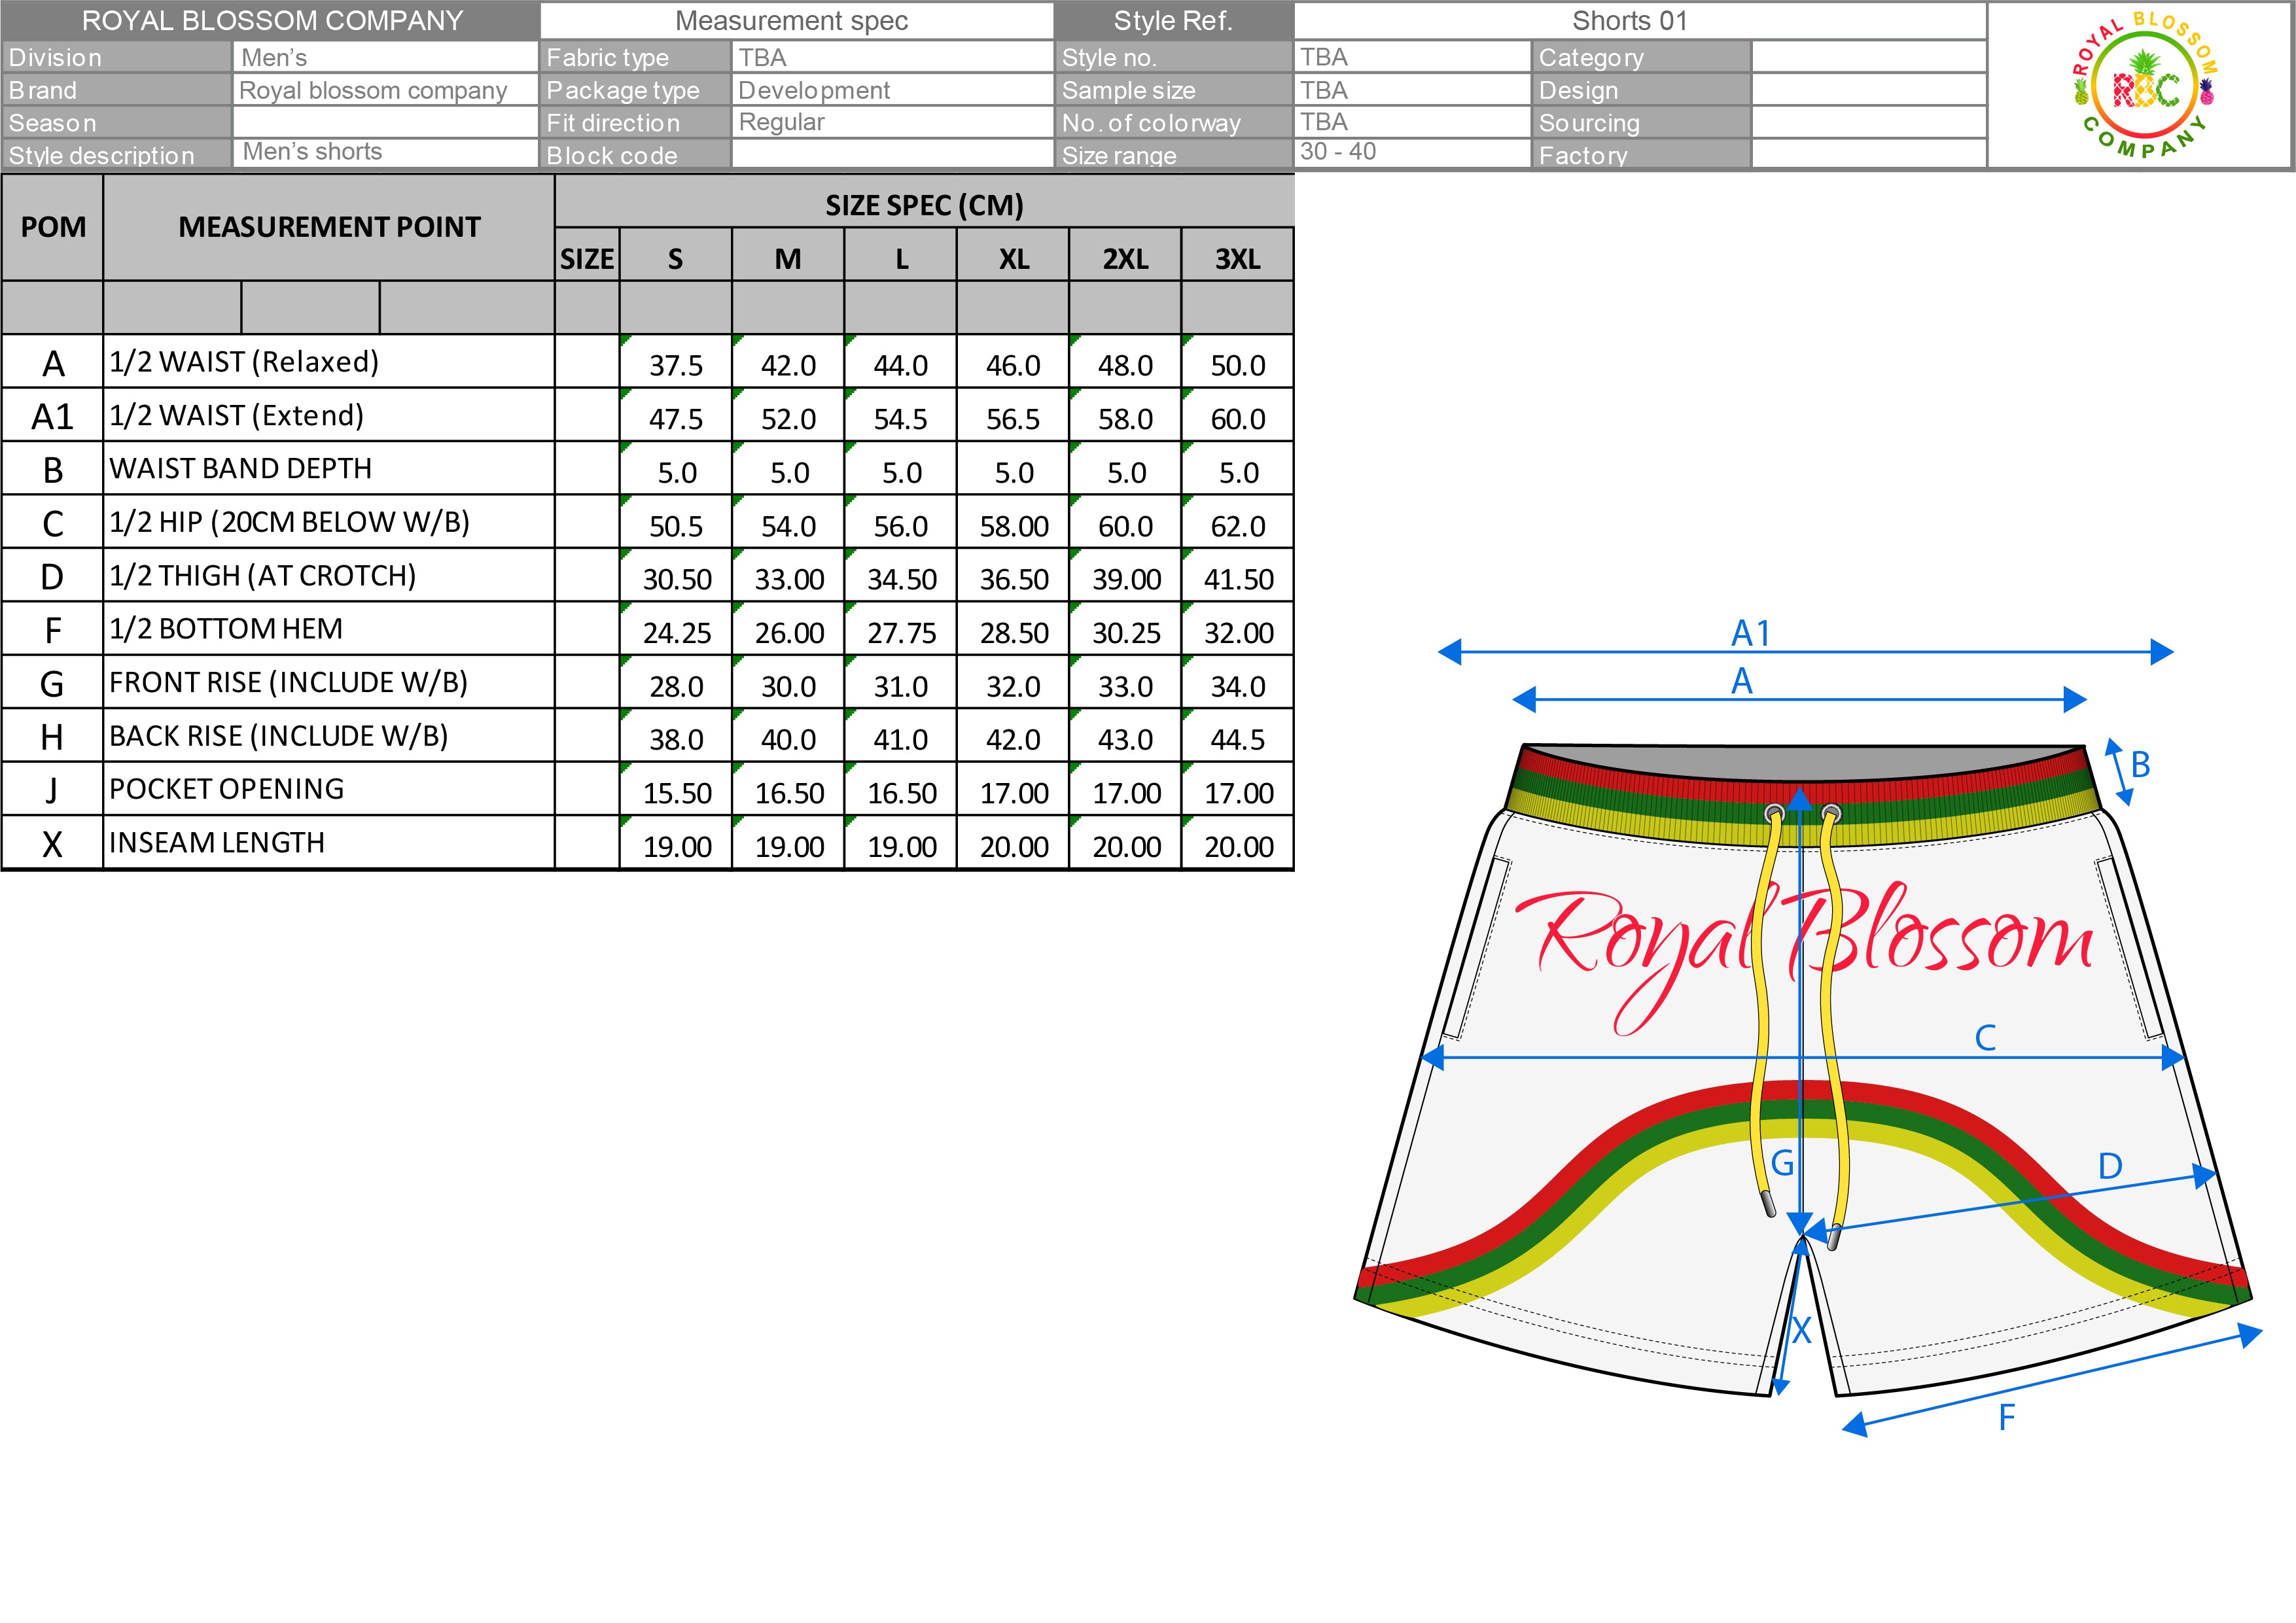Click the A1 waist extend arrow label
Image resolution: width=2296 pixels, height=1623 pixels.
tap(1750, 633)
